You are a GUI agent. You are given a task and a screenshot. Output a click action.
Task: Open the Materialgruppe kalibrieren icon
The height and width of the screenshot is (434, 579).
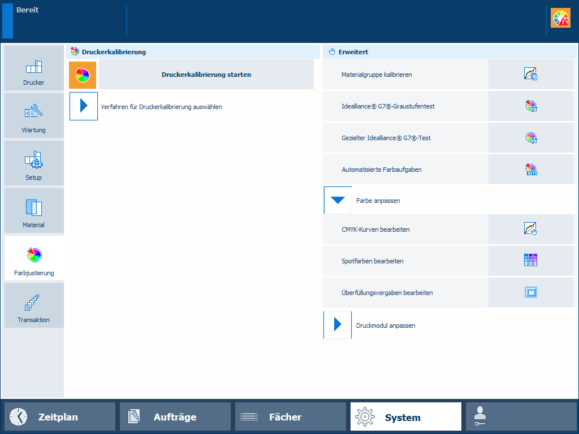[530, 75]
